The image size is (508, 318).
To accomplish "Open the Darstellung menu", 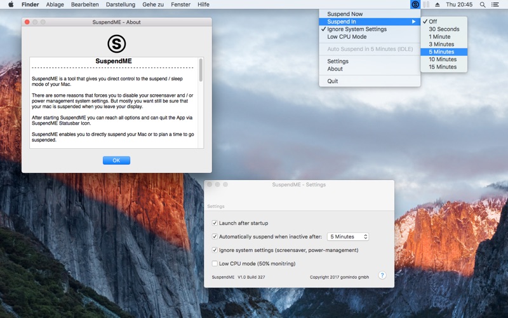I will [x=121, y=4].
